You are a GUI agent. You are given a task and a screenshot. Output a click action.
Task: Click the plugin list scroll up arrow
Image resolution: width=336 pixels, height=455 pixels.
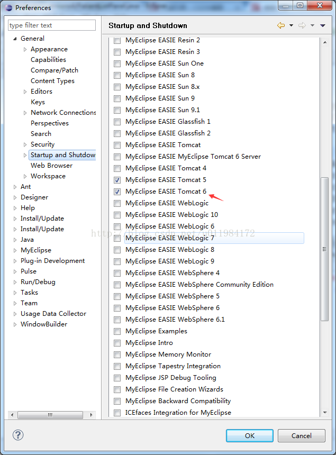325,42
